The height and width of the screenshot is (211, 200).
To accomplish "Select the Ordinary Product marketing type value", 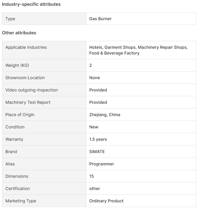I will coord(106,201).
